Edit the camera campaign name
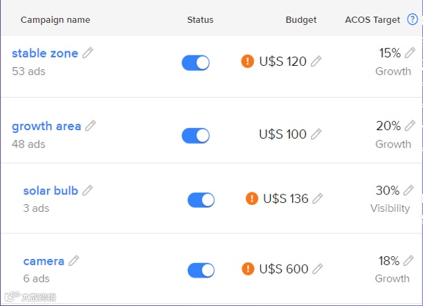Viewport: 423px width, 306px height. (x=74, y=261)
